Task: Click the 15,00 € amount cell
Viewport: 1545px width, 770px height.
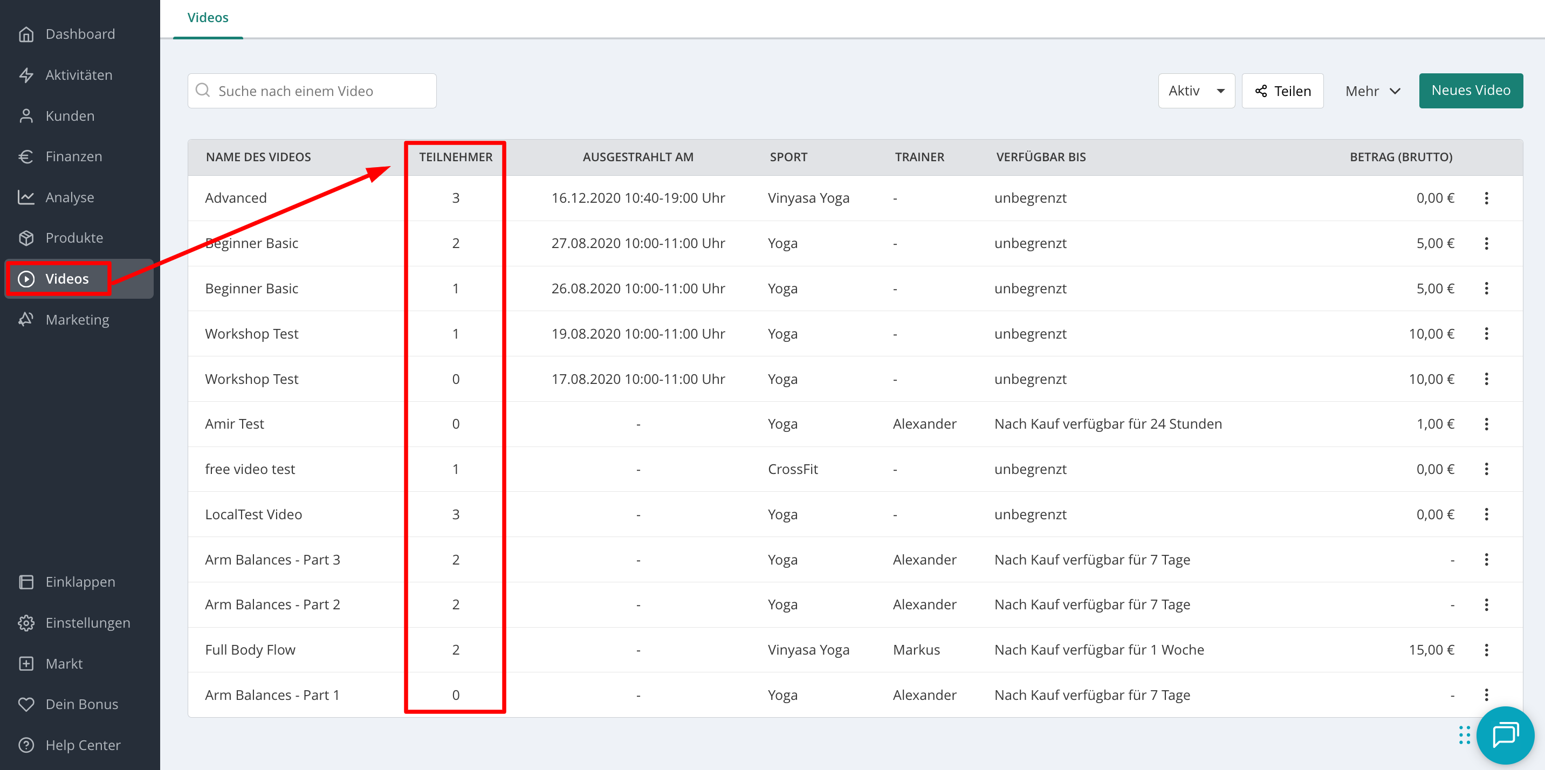Action: tap(1431, 650)
